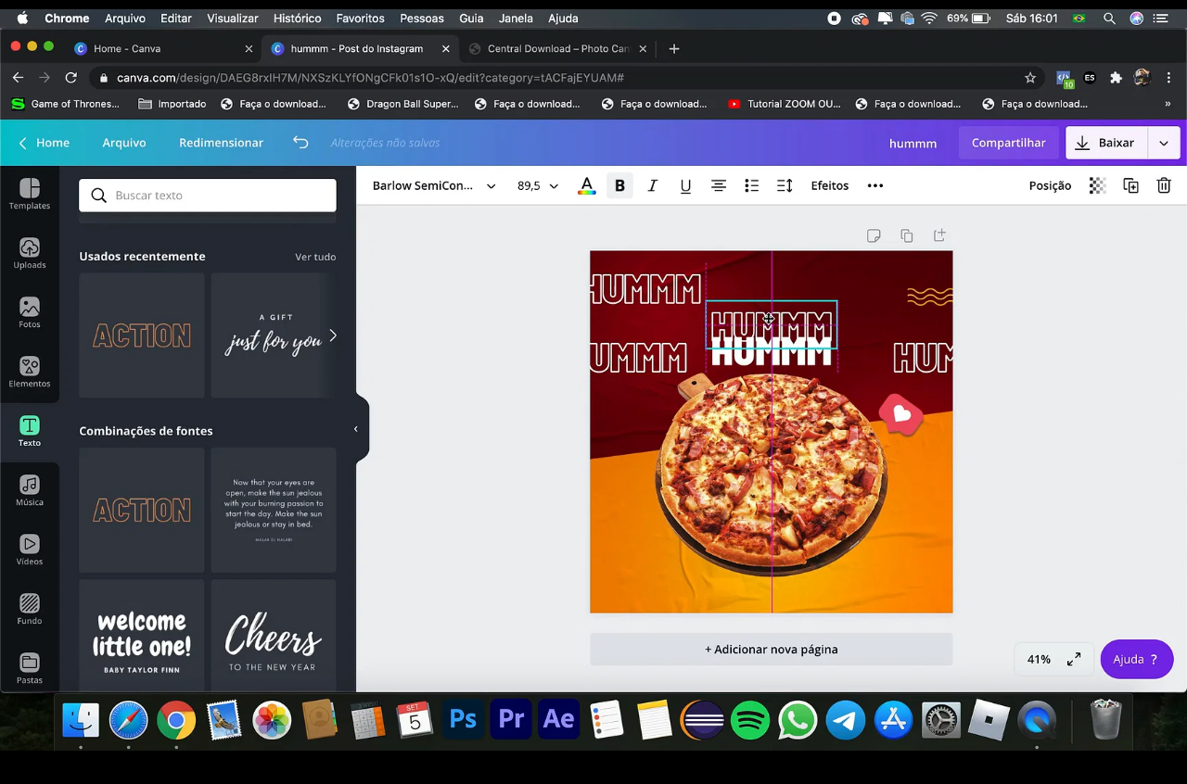Duplicate the page above canvas

click(x=906, y=235)
